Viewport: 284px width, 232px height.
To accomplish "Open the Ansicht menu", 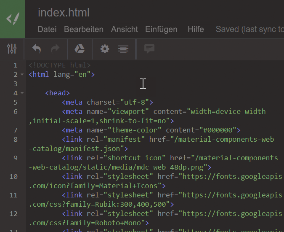I will pyautogui.click(x=125, y=29).
